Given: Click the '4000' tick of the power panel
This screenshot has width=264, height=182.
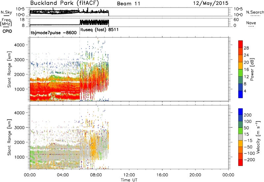Looking at the screenshot, I should pyautogui.click(x=19, y=45).
